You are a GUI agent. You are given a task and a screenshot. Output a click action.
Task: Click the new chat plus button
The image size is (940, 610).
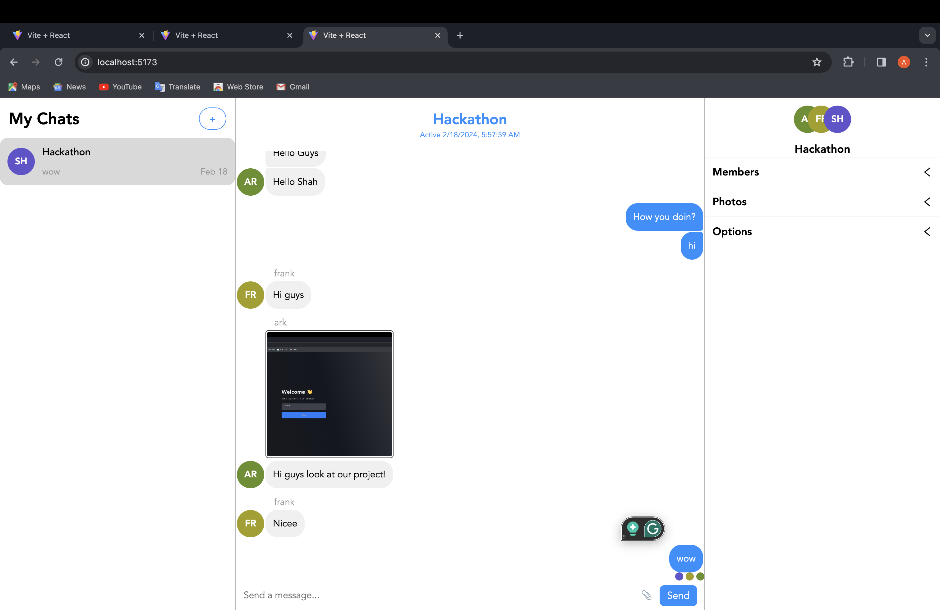click(x=213, y=119)
